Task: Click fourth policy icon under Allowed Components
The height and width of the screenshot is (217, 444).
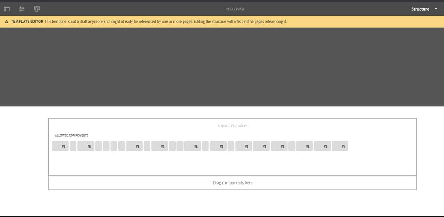Action: (163, 146)
